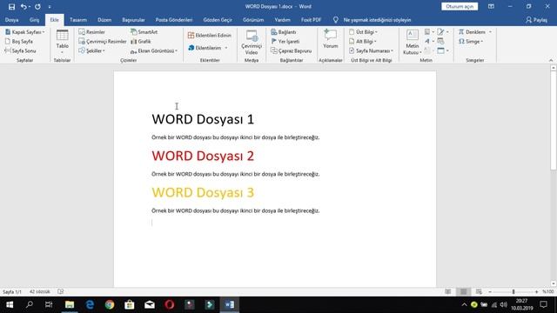This screenshot has width=557, height=313.
Task: Open Ekran Görüntüsü screenshot dropdown
Action: 154,50
